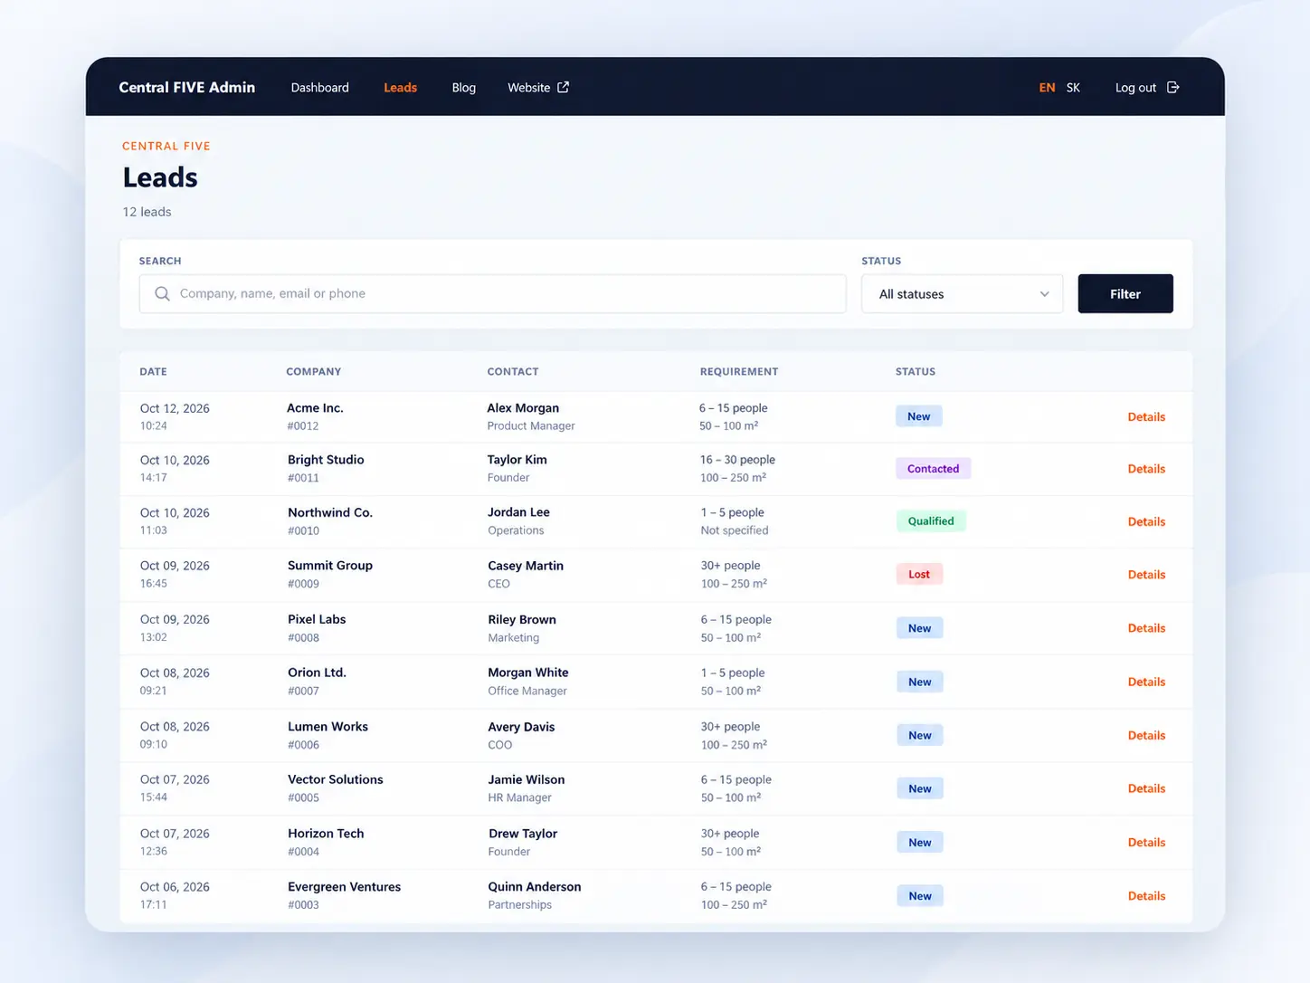Open Details for Orion Ltd.
Screen dimensions: 1310x983
coord(1146,682)
